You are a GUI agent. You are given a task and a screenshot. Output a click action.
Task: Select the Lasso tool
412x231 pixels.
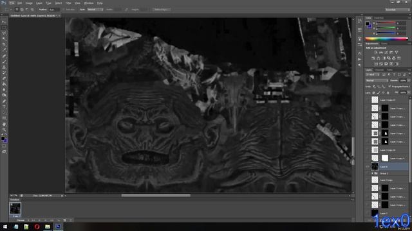pyautogui.click(x=4, y=33)
